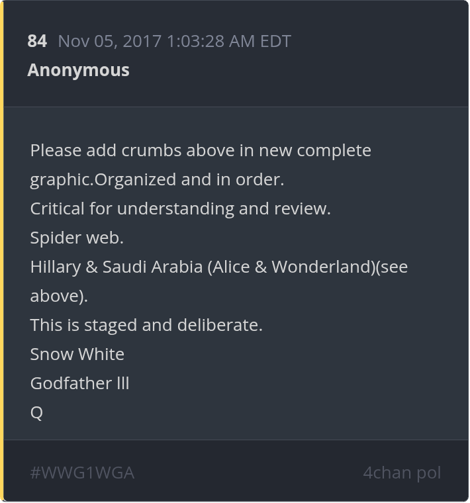Click 'This is staged and deliberate.'
This screenshot has height=503, width=470.
[x=146, y=325]
